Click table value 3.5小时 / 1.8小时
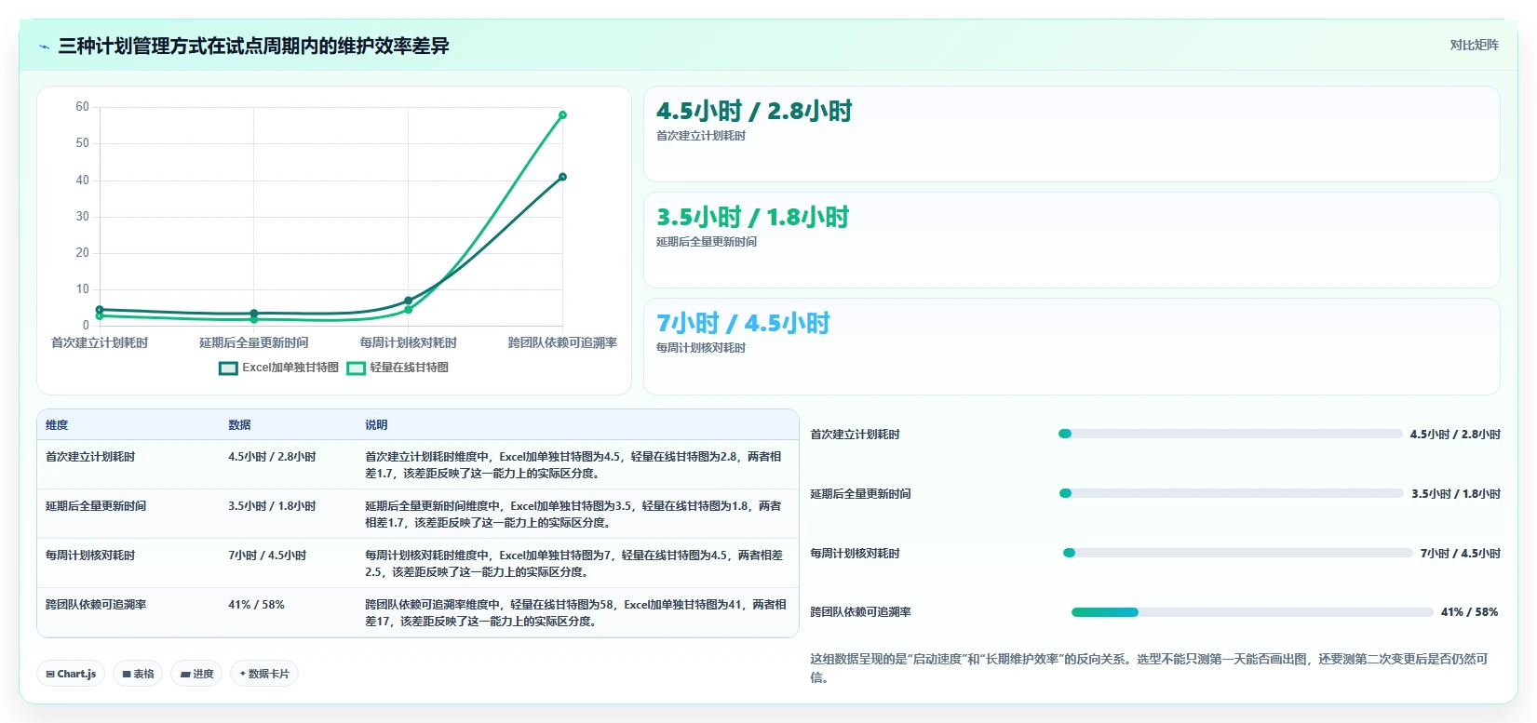Viewport: 1537px width, 723px height. pos(272,506)
